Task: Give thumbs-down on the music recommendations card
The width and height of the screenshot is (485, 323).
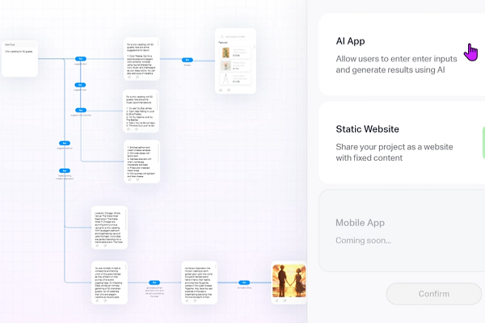Action: click(x=136, y=129)
